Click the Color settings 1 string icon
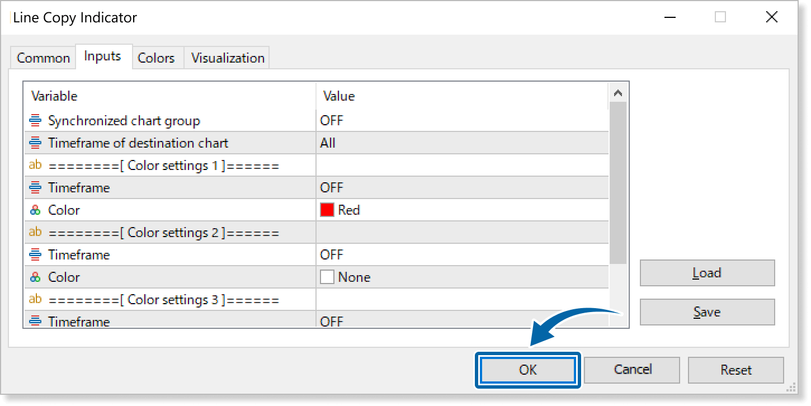The image size is (811, 406). coord(35,165)
